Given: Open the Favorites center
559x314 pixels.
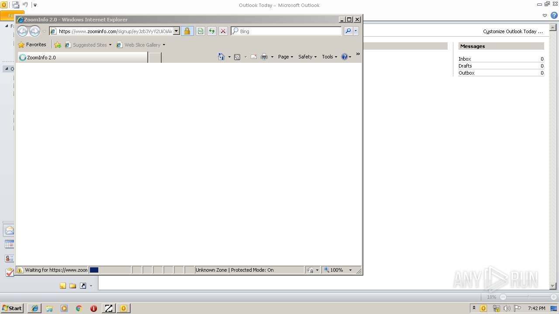Looking at the screenshot, I should (32, 44).
